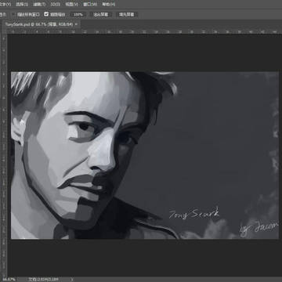This screenshot has width=282, height=282.
Task: Close the TonyStark.psd document tab
Action: tap(76, 24)
